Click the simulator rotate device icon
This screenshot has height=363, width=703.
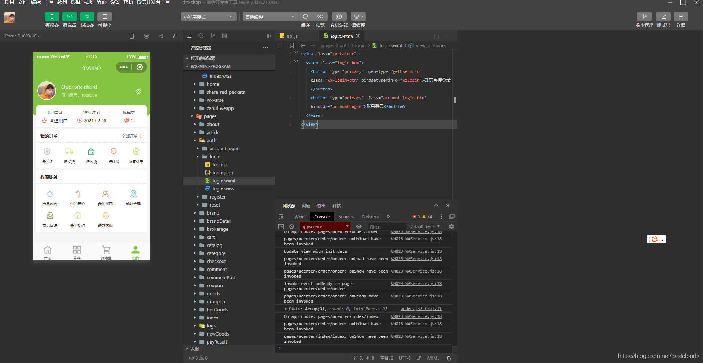click(x=132, y=36)
